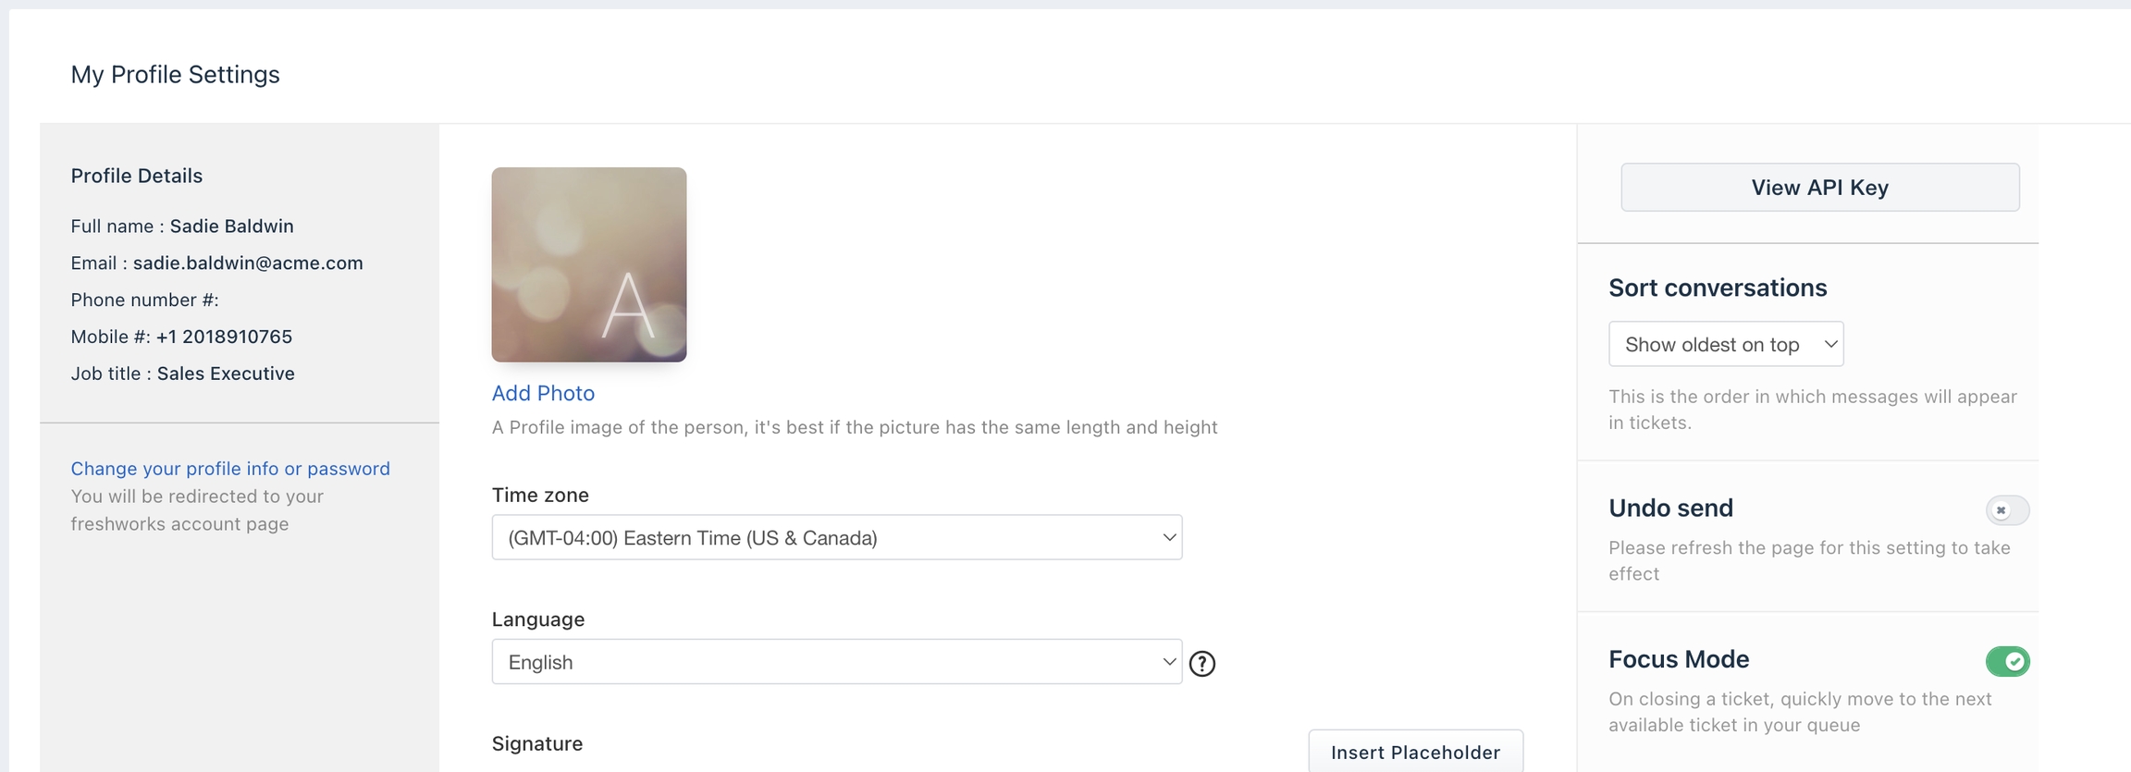Expand the Sort conversations dropdown
This screenshot has height=772, width=2131.
coord(1725,344)
